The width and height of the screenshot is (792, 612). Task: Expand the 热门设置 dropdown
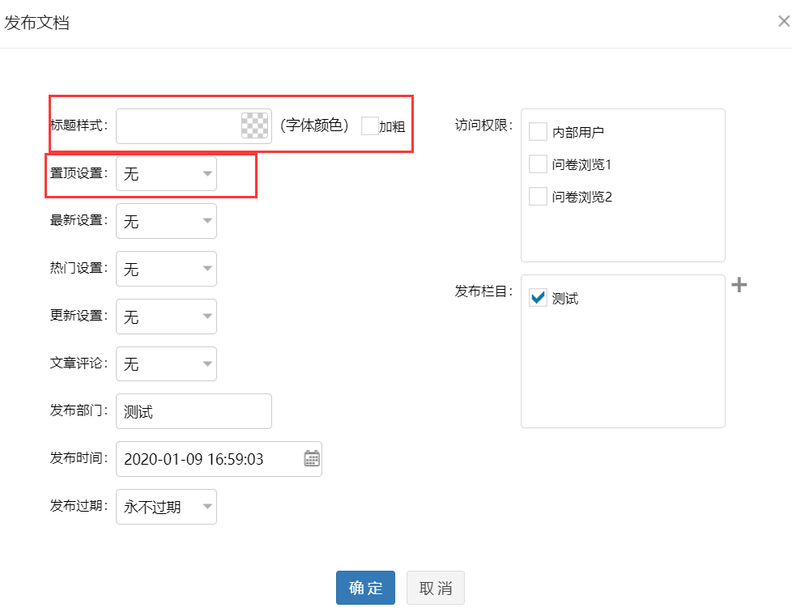(x=166, y=269)
